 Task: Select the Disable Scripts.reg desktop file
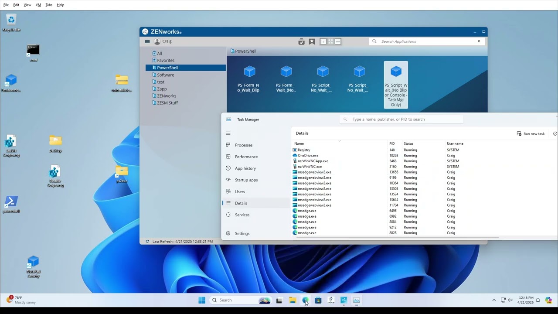[x=55, y=176]
